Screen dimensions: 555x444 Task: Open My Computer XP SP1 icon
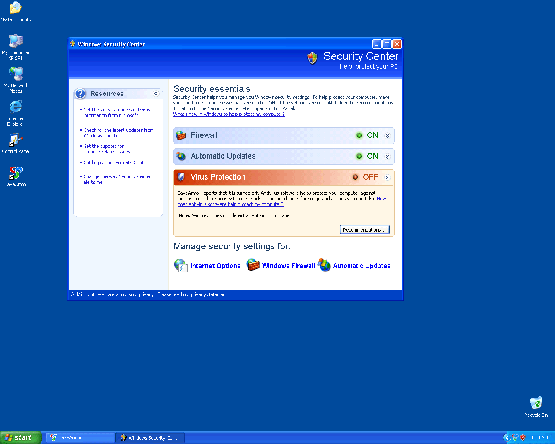pyautogui.click(x=16, y=41)
